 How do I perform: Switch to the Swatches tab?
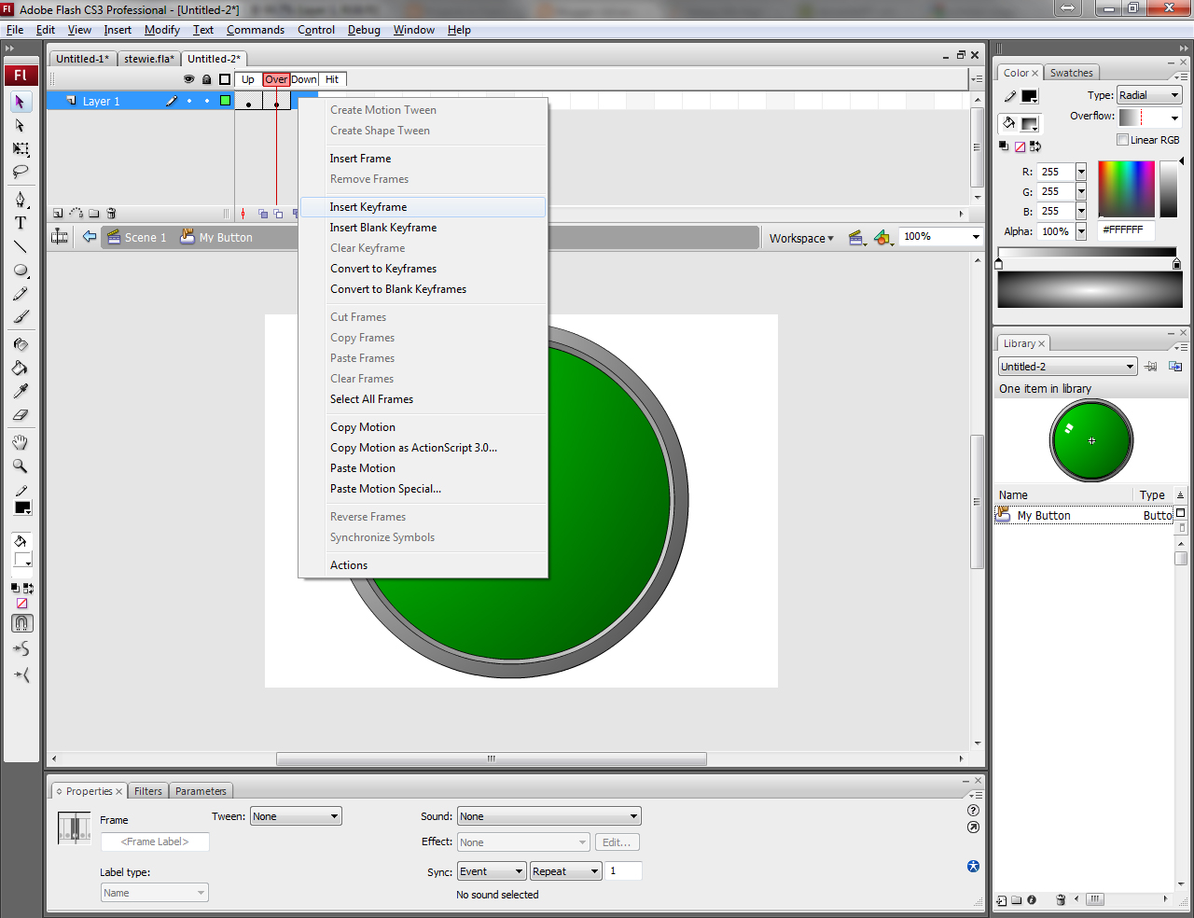pyautogui.click(x=1071, y=73)
